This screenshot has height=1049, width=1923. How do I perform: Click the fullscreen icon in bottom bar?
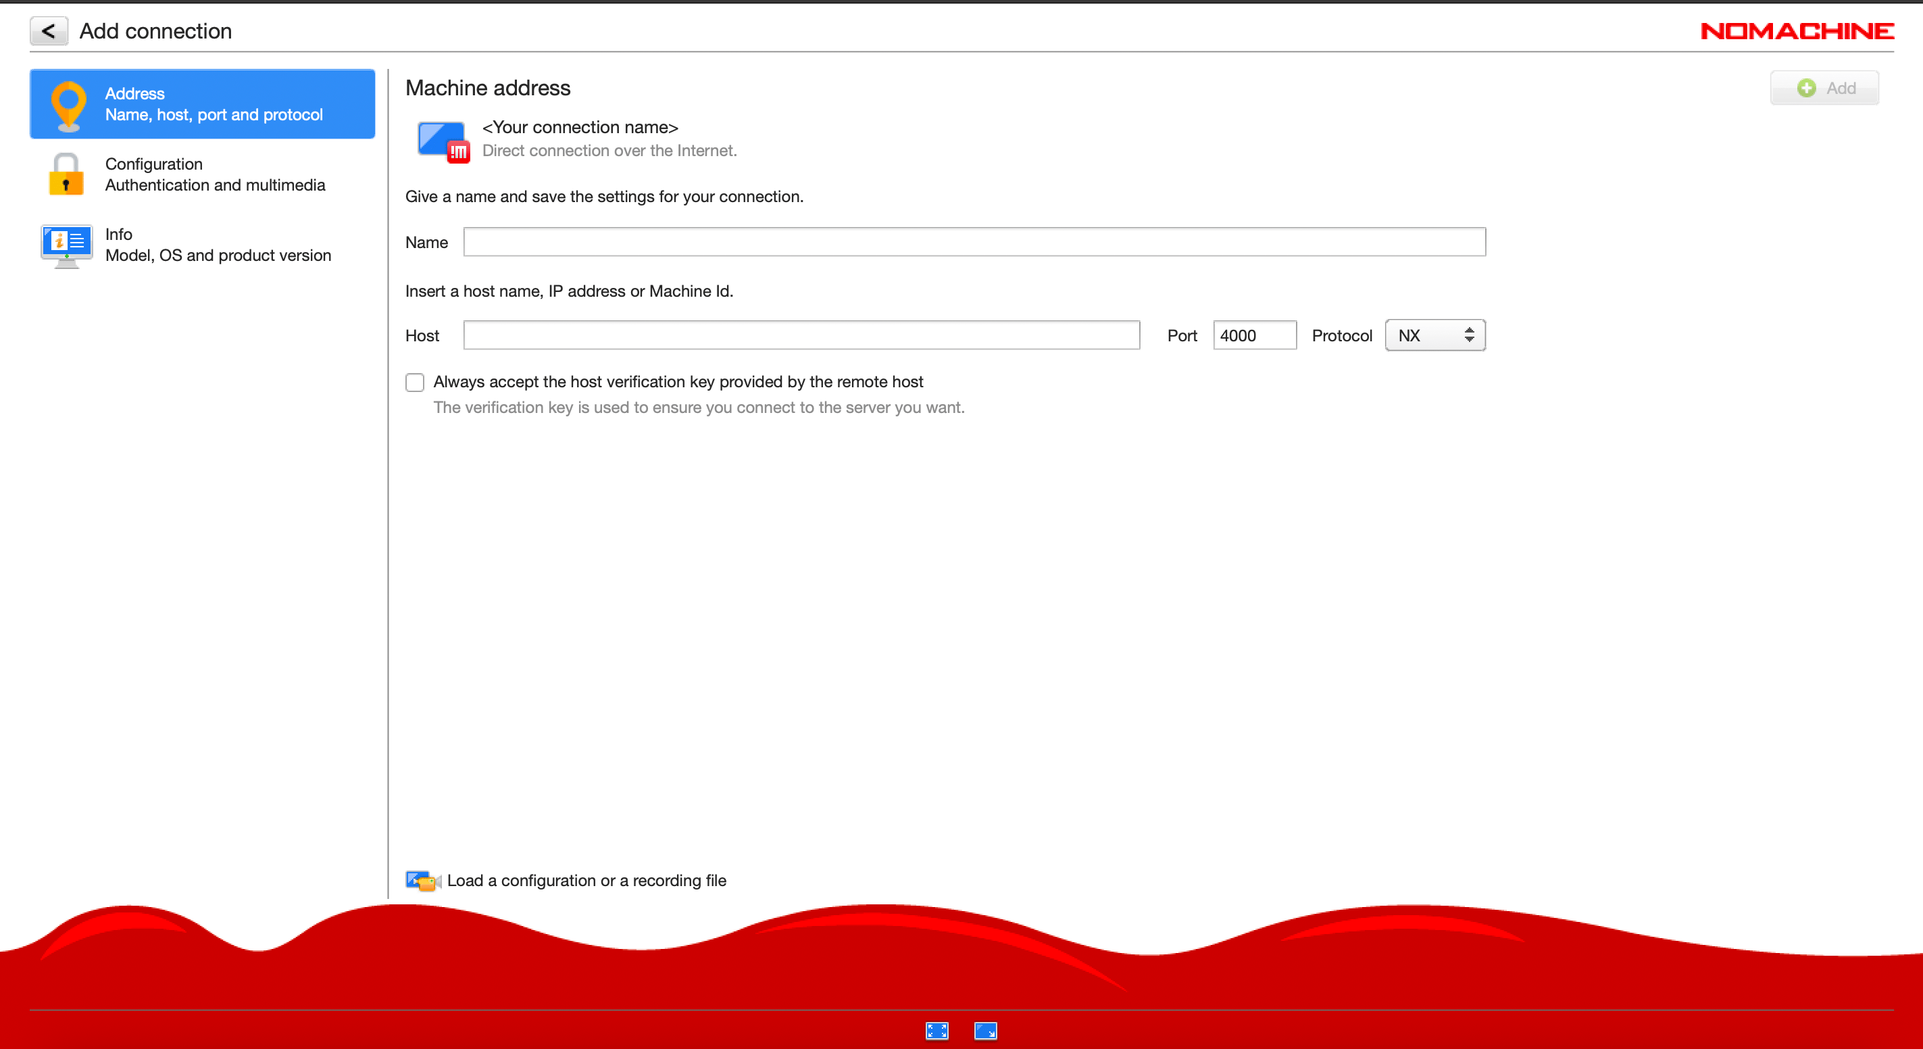(x=937, y=1031)
